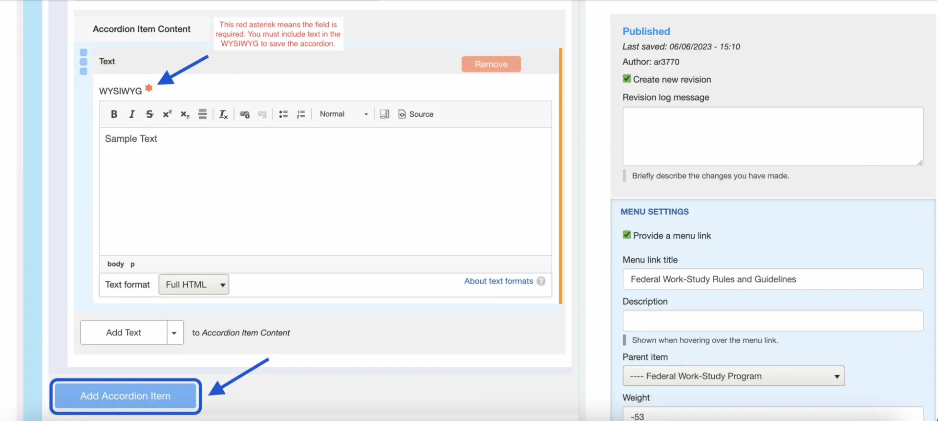938x421 pixels.
Task: Click the Weight input field
Action: 773,415
